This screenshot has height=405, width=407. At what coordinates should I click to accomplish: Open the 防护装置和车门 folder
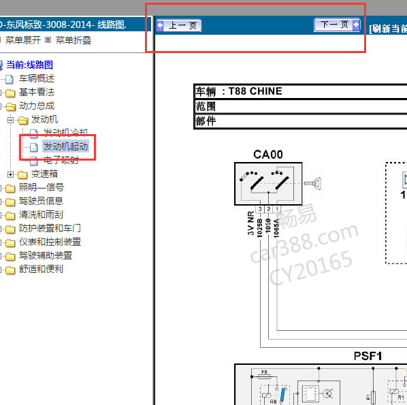point(50,228)
